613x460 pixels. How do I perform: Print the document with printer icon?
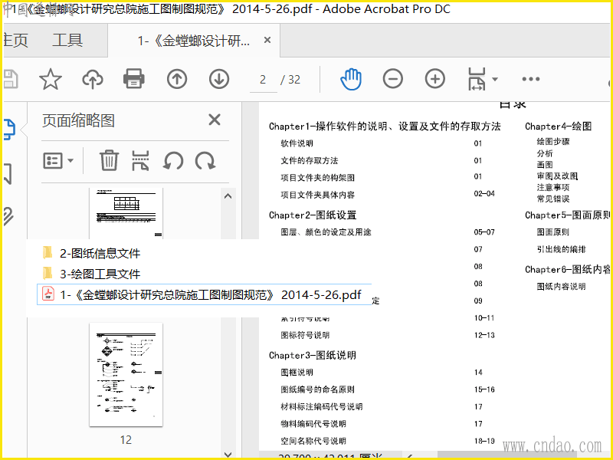133,79
